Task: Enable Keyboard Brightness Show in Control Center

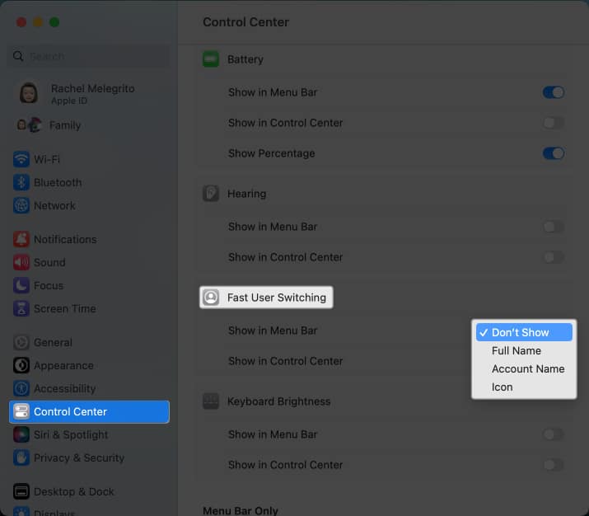Action: pyautogui.click(x=554, y=465)
